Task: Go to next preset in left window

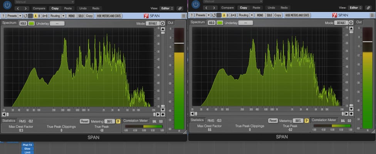Action: point(26,8)
